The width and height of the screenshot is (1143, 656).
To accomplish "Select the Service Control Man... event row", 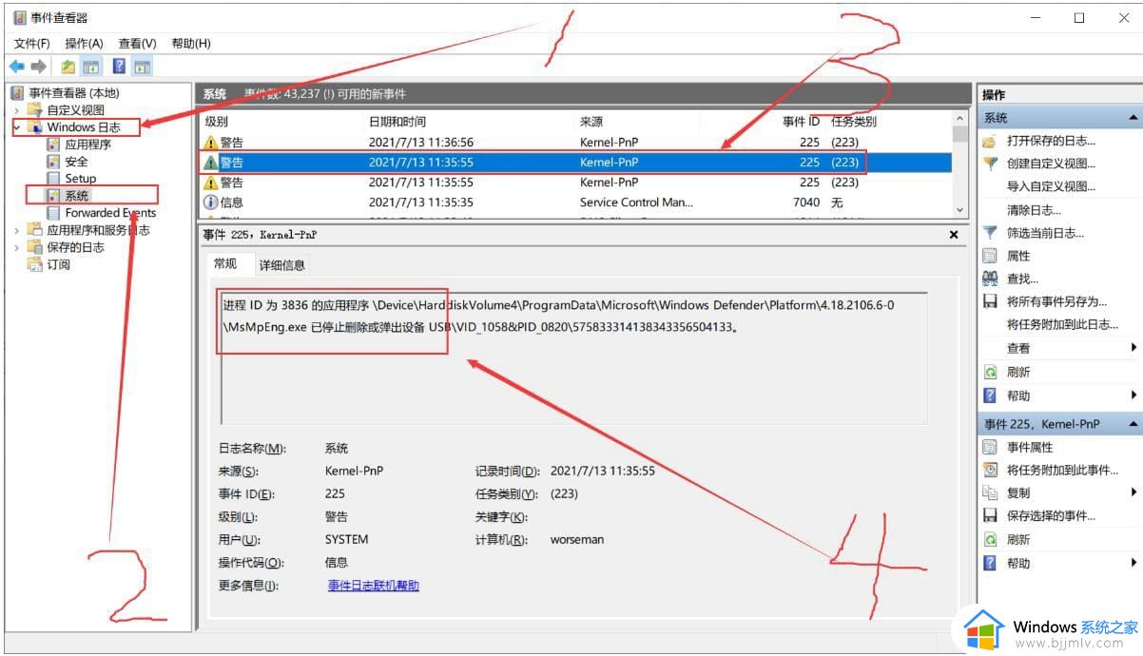I will click(576, 203).
